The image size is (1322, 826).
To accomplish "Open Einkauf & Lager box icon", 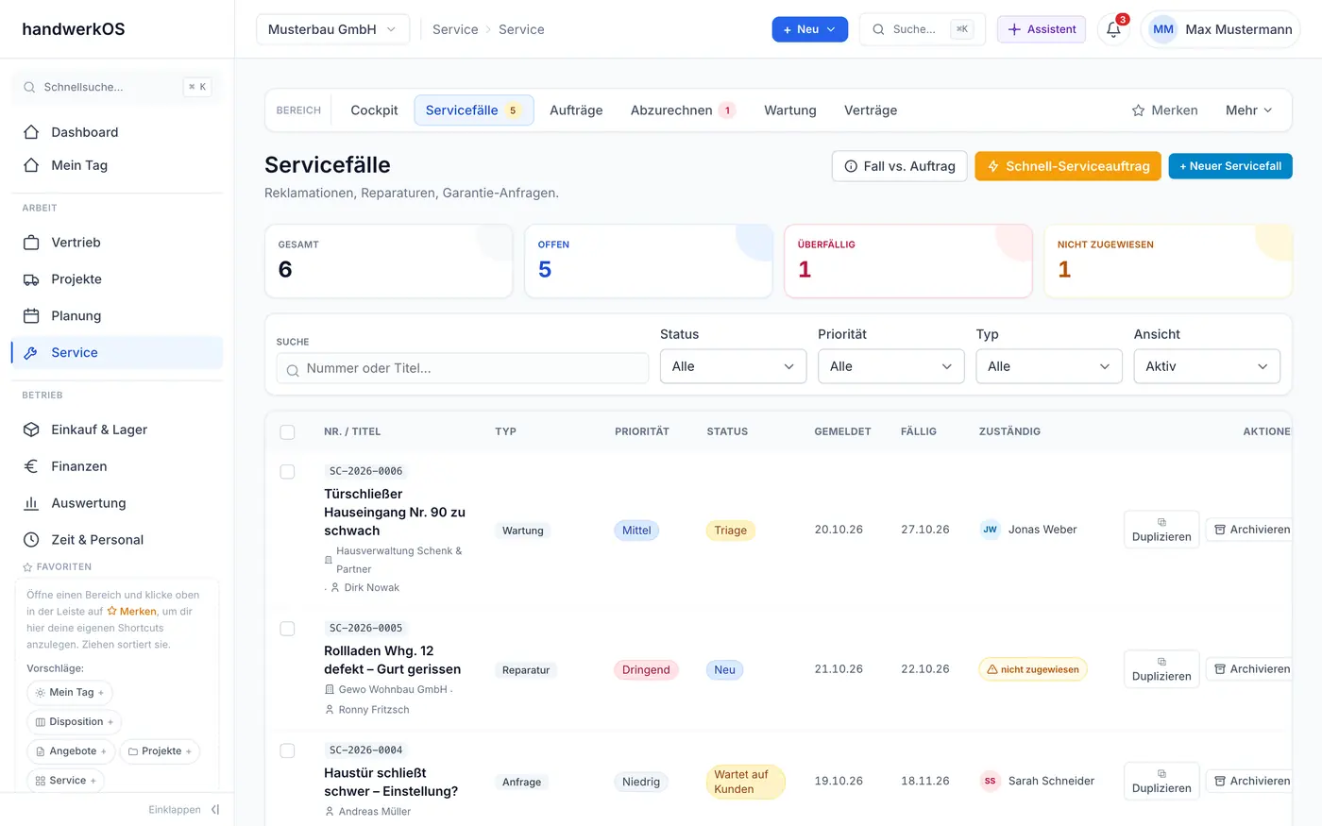I will [x=31, y=430].
